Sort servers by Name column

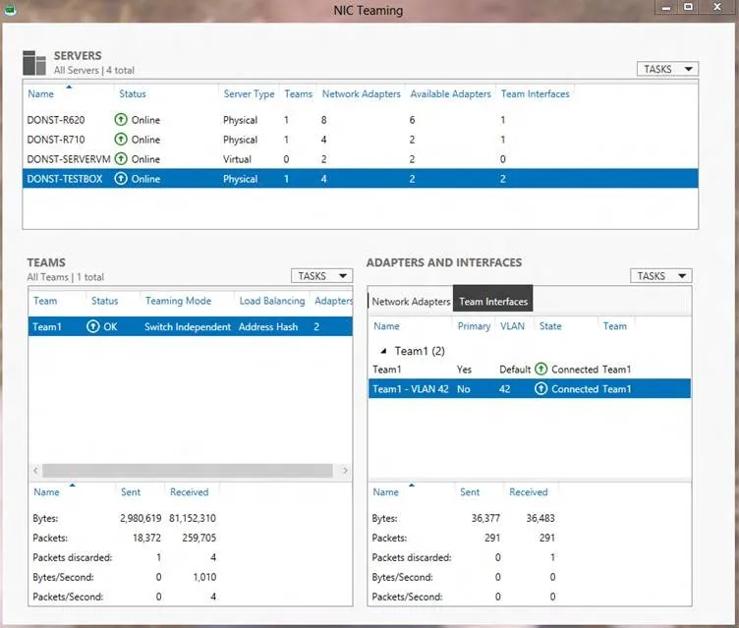[x=40, y=93]
